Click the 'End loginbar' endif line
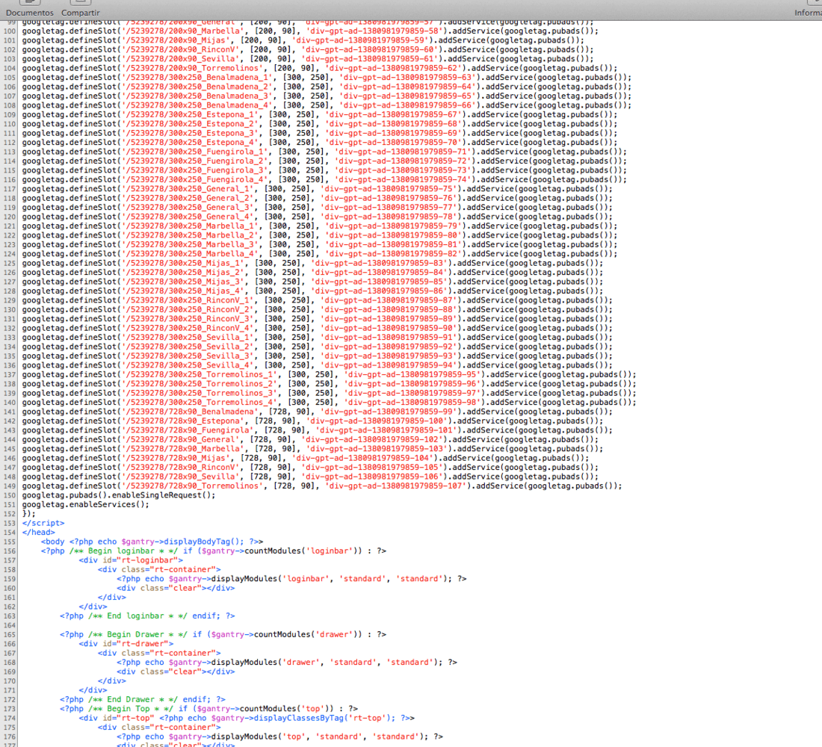The image size is (822, 747). 147,616
